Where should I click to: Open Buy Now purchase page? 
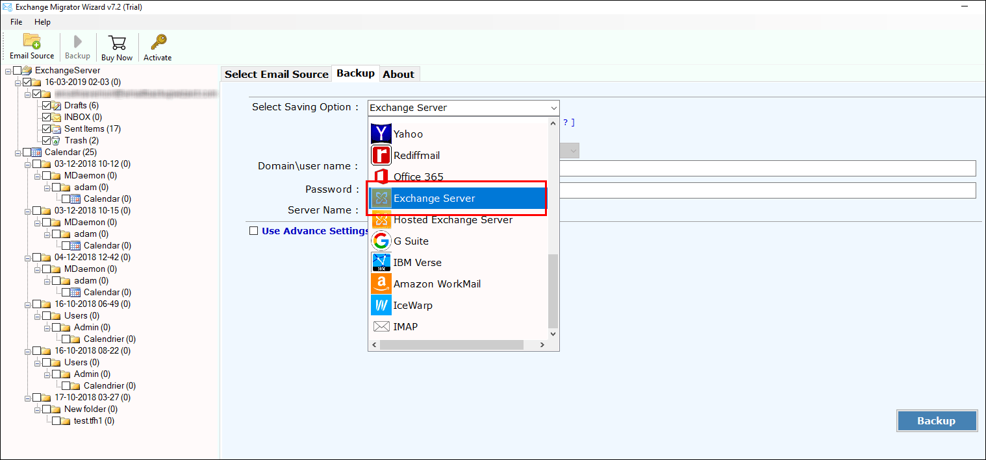tap(117, 46)
